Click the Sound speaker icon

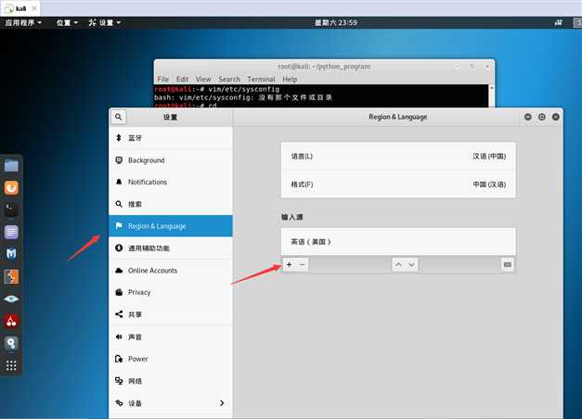point(119,336)
